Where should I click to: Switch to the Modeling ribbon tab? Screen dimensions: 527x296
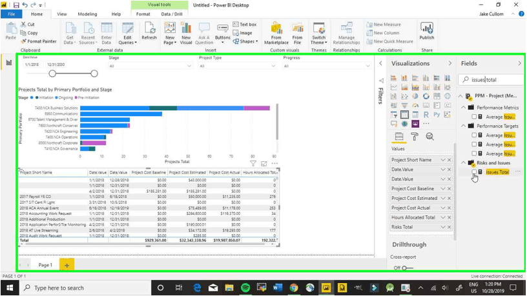(x=87, y=14)
